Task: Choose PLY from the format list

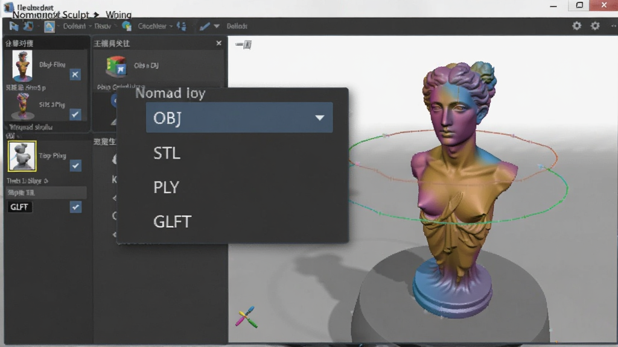Action: pyautogui.click(x=167, y=187)
